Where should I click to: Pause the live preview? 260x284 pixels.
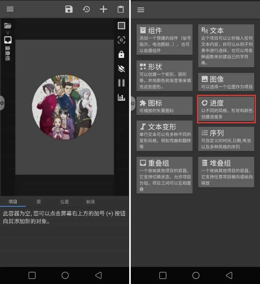pos(121,83)
